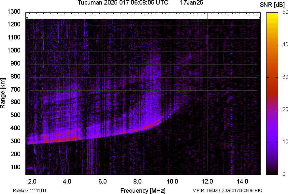The height and width of the screenshot is (194, 288).
Task: Click the Range [km] axis label
Action: point(3,93)
